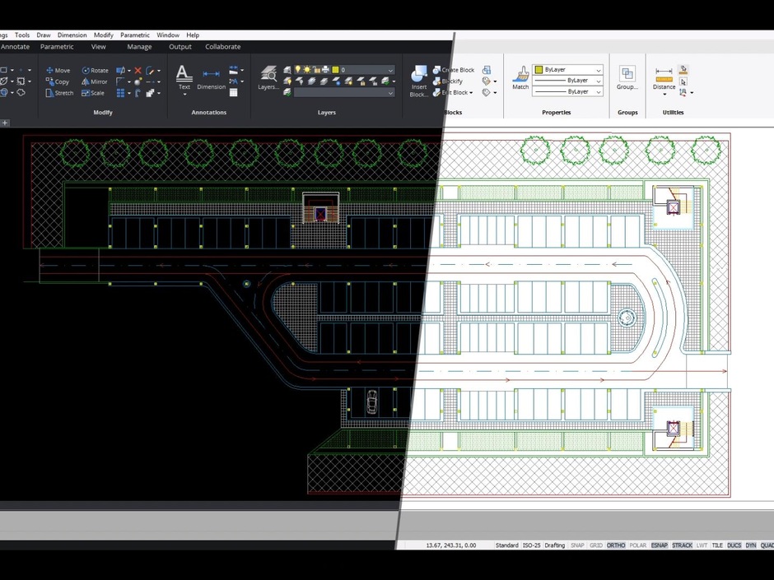This screenshot has height=580, width=774.
Task: Open the layer selection dropdown
Action: tap(390, 72)
